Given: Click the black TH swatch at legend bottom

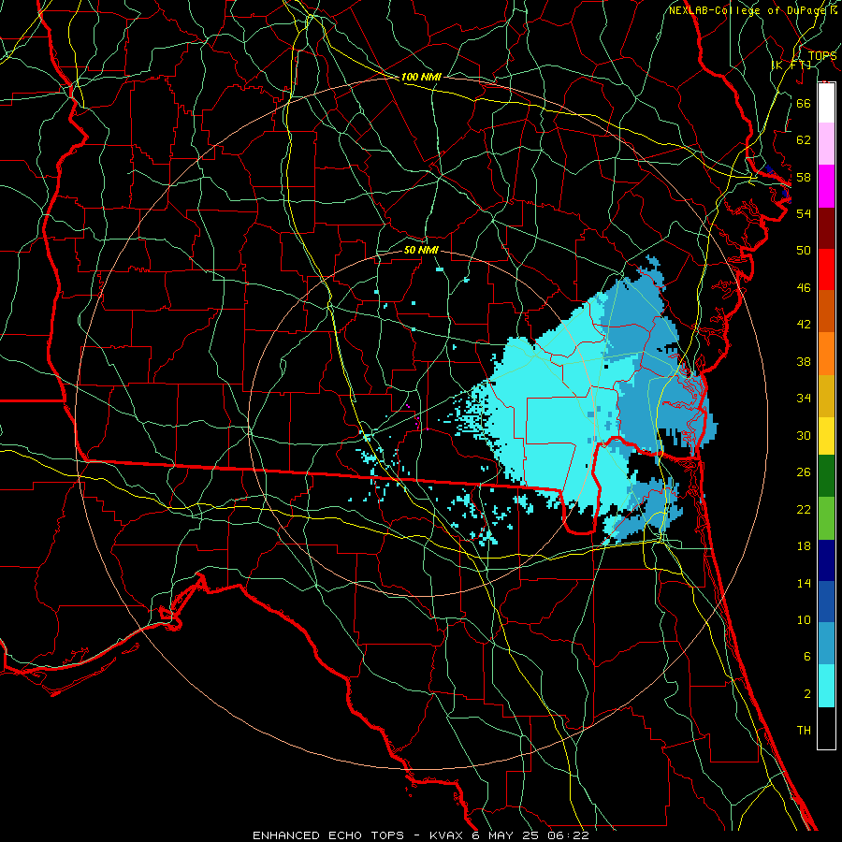Looking at the screenshot, I should (x=826, y=728).
